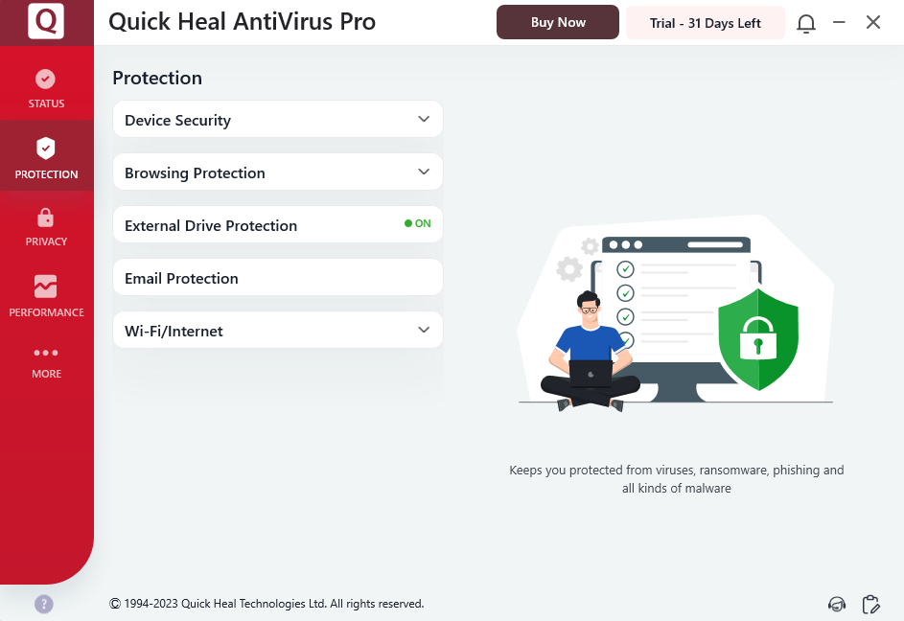
Task: Open the More options menu
Action: pos(46,362)
